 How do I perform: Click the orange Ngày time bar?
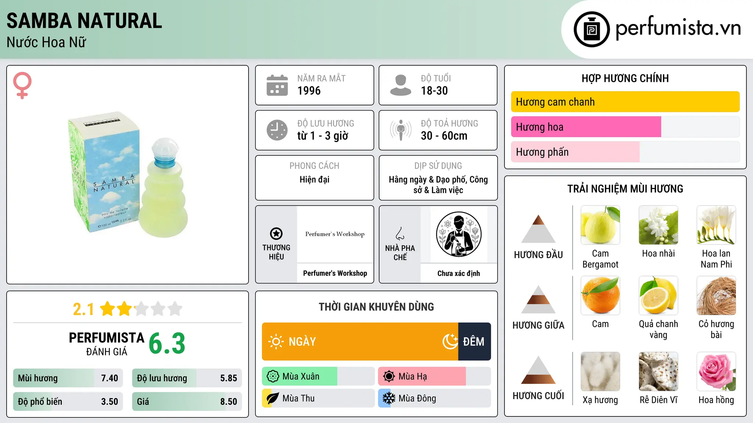coord(360,341)
